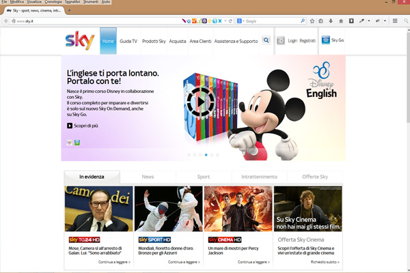The width and height of the screenshot is (410, 273).
Task: Click the eyedropper toolbar icon
Action: [361, 21]
